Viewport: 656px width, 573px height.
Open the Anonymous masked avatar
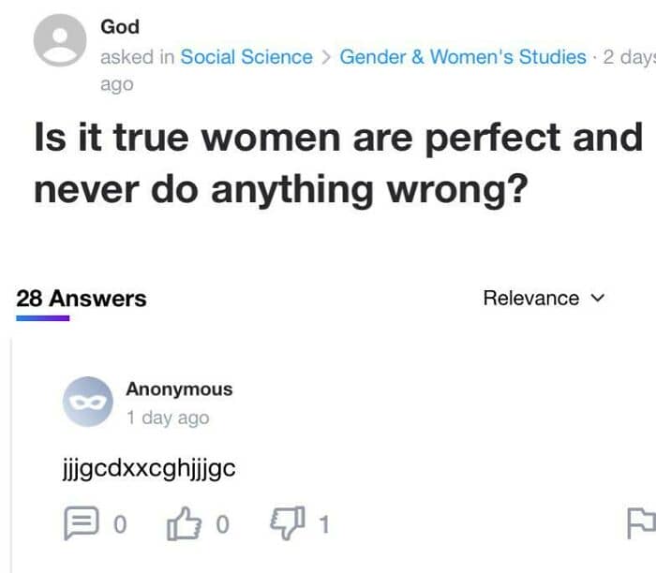pyautogui.click(x=89, y=403)
